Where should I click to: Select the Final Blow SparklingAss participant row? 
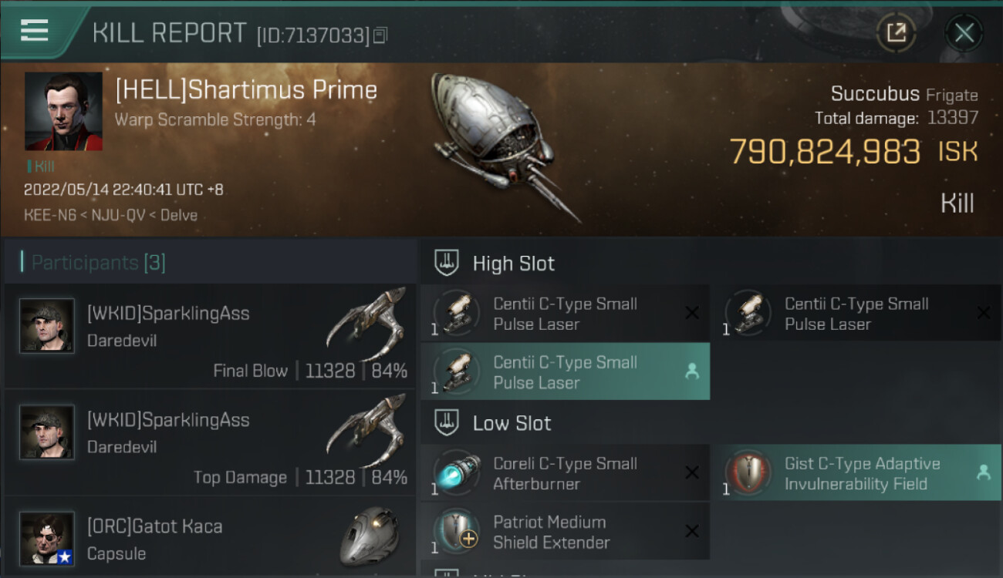(x=210, y=336)
